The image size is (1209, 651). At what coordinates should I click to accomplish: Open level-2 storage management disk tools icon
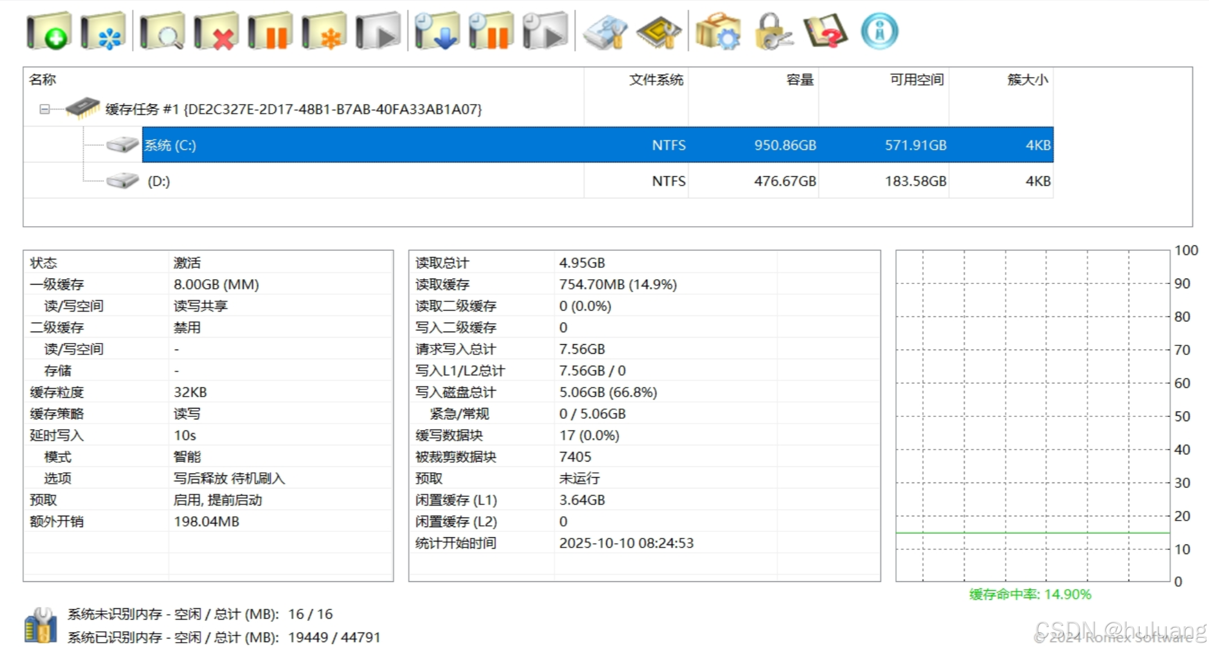point(605,31)
